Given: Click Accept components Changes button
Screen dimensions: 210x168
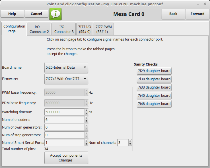Looking at the screenshot, I should tap(66, 158).
